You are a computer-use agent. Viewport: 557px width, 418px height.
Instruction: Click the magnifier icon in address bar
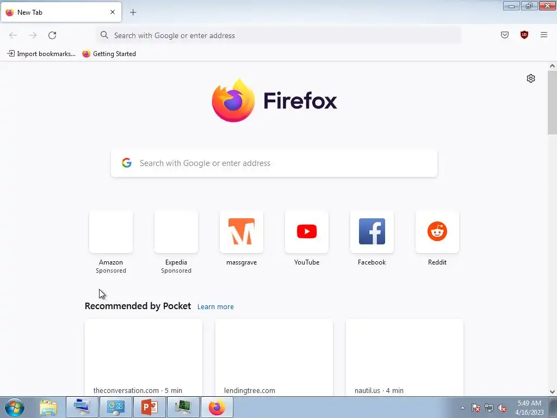(x=104, y=35)
